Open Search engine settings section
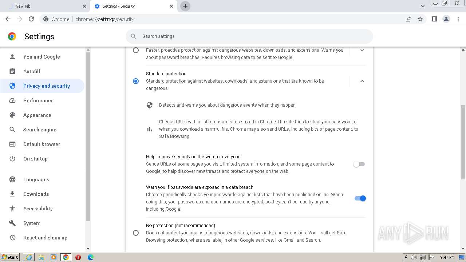 coord(42,130)
